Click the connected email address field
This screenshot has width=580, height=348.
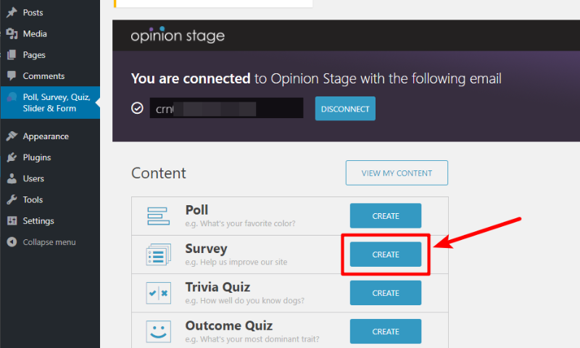click(226, 108)
